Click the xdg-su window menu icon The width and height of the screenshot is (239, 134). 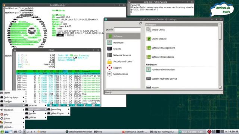129,2
